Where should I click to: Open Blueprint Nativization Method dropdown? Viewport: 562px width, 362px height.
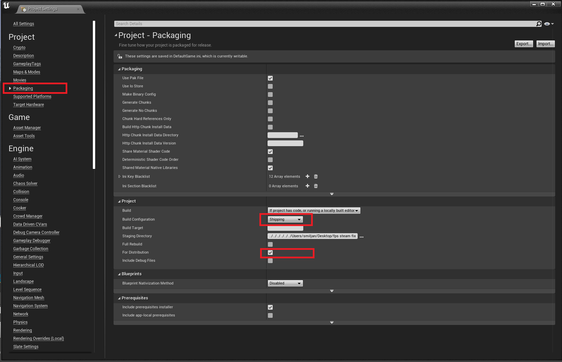285,283
